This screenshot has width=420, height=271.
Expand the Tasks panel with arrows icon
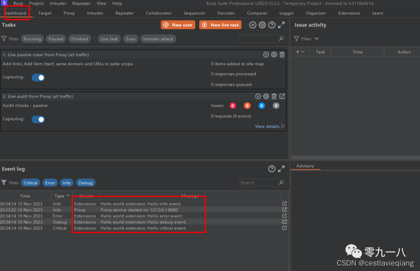pyautogui.click(x=281, y=25)
